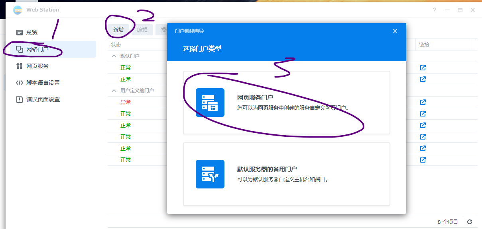Image resolution: width=482 pixels, height=229 pixels.
Task: Maximize the Web Station window
Action: pyautogui.click(x=460, y=10)
